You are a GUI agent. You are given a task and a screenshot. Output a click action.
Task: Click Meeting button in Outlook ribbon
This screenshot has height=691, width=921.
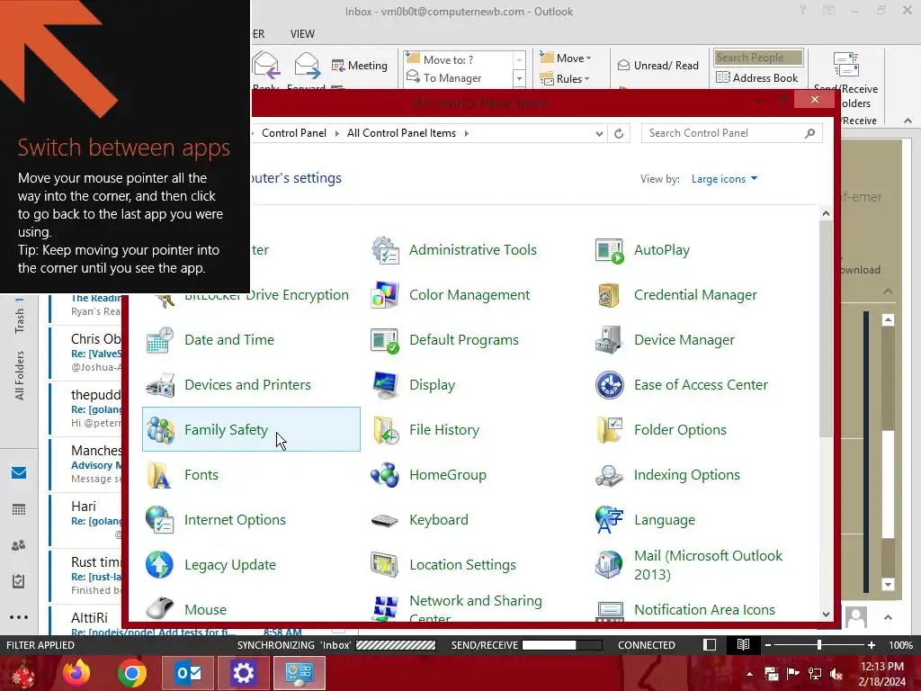360,66
